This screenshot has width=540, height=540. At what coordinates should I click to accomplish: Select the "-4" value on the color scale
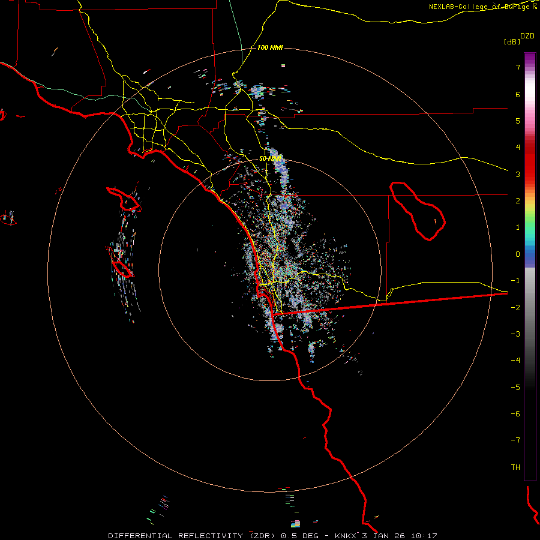pyautogui.click(x=515, y=361)
